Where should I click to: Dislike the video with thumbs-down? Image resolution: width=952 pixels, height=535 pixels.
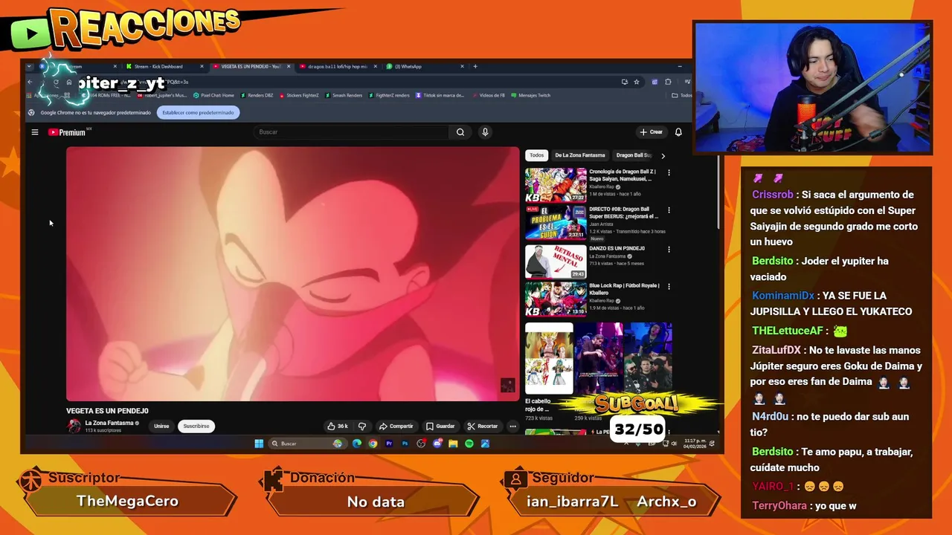pos(362,426)
